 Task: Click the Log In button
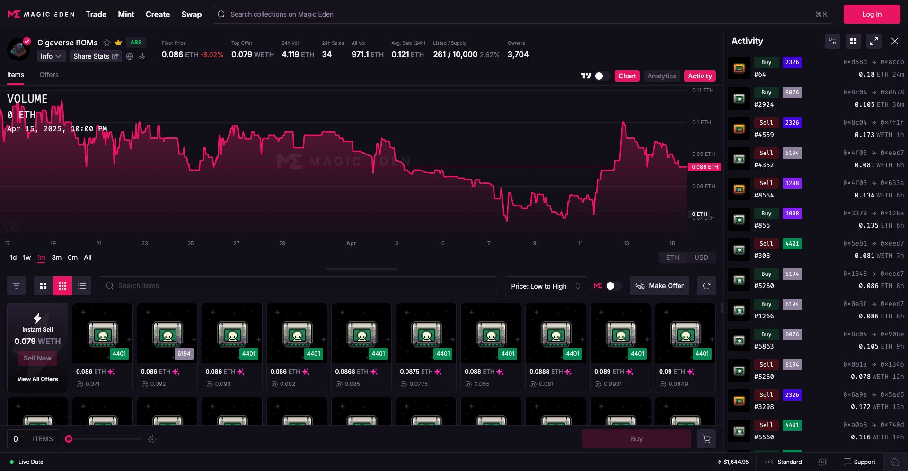(872, 14)
